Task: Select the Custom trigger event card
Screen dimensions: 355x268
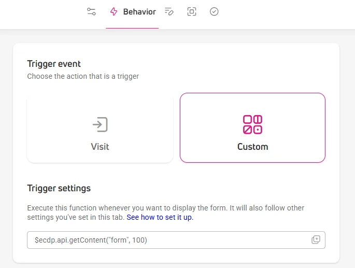Action: coord(252,128)
